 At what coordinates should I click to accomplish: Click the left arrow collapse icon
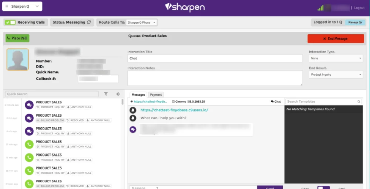click(x=118, y=94)
